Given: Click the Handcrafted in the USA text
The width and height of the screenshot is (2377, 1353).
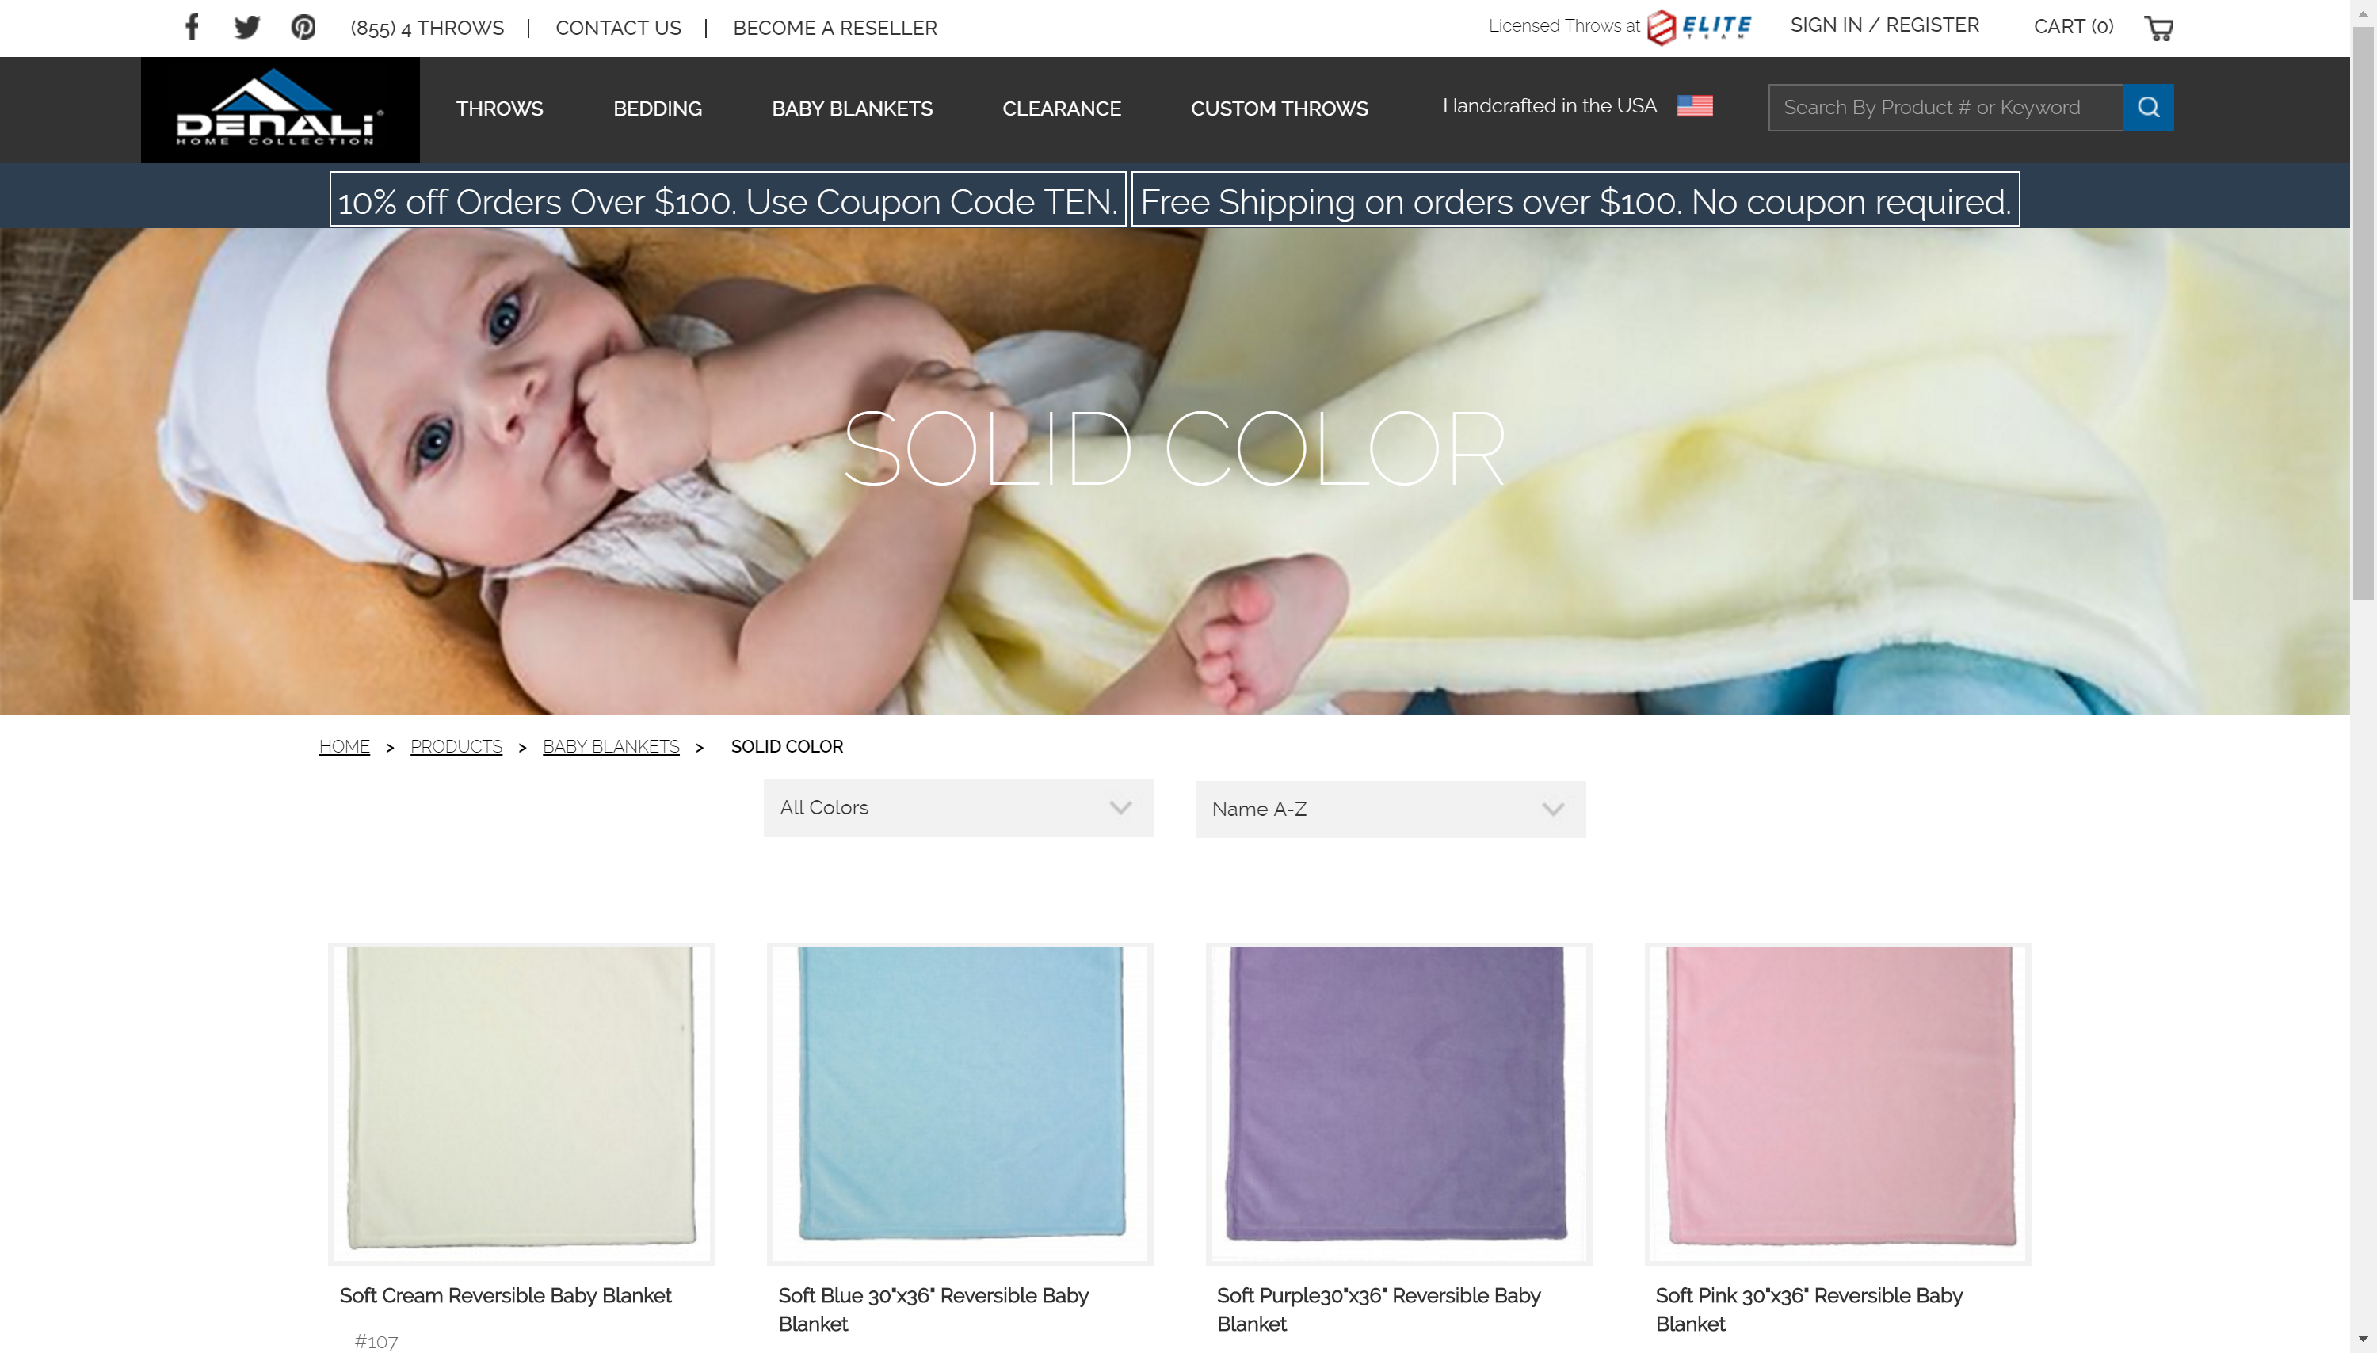Looking at the screenshot, I should [x=1549, y=106].
